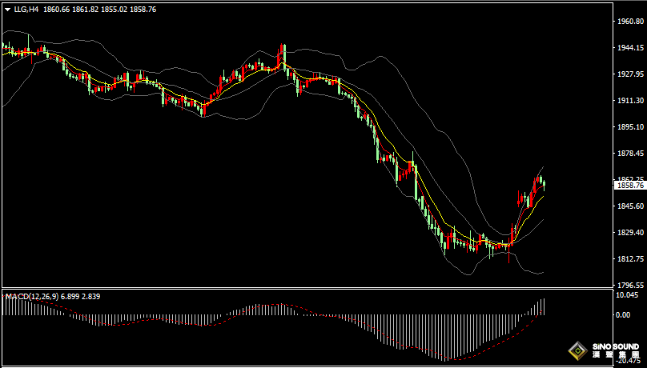Image resolution: width=647 pixels, height=368 pixels.
Task: Click the 1944.15 price axis label
Action: click(x=630, y=48)
